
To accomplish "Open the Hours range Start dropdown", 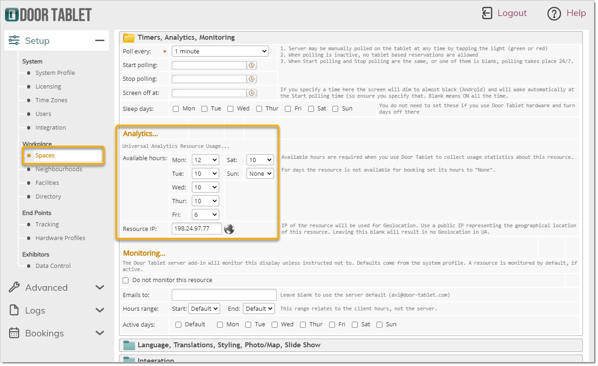I will tap(204, 309).
